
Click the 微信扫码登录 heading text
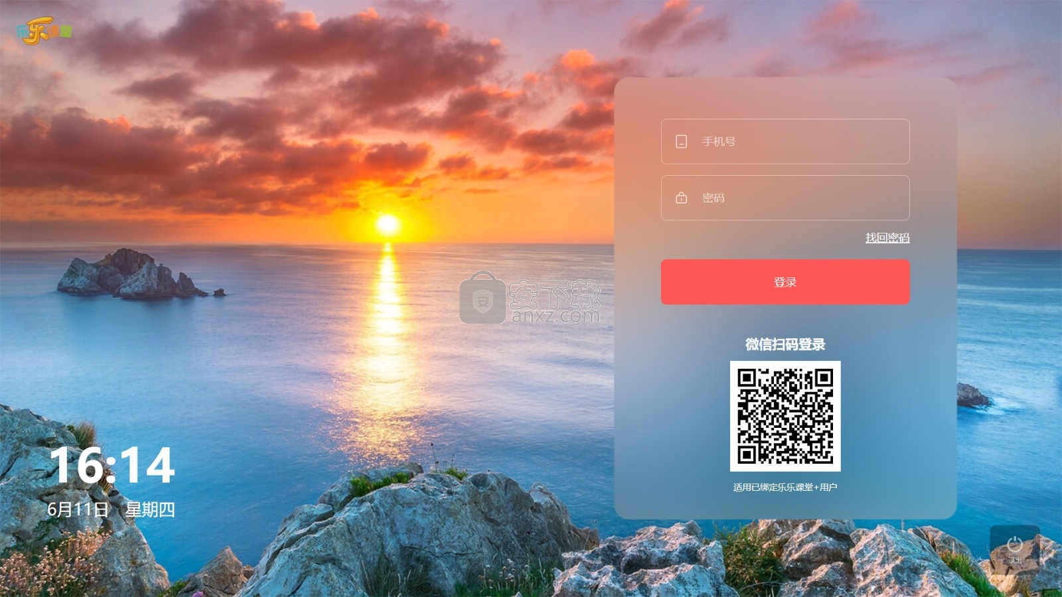coord(785,344)
